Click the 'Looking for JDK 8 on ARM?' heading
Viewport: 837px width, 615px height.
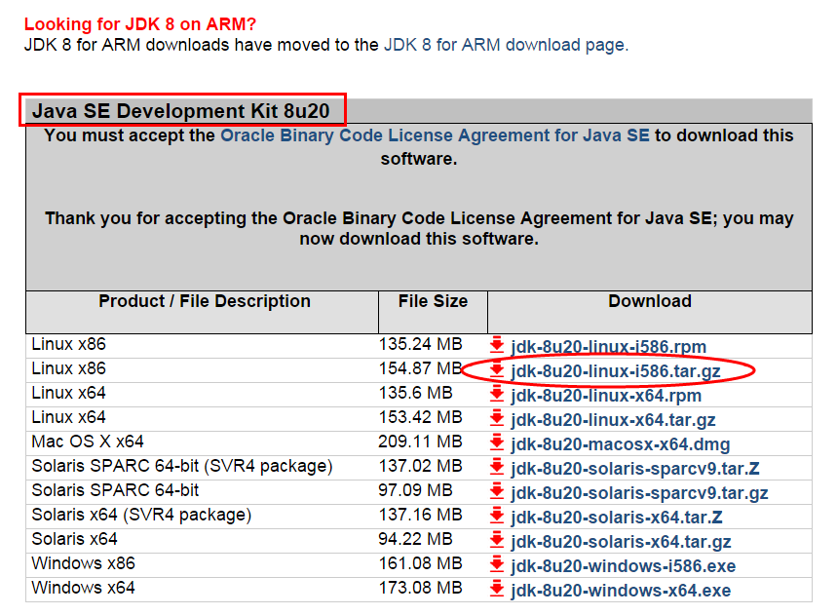(x=140, y=24)
